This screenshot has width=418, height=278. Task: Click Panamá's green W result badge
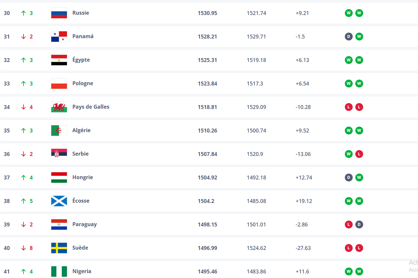[x=359, y=37]
